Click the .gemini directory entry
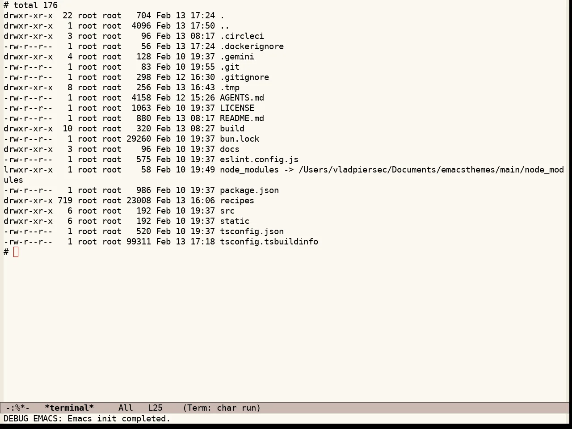The image size is (572, 429). pos(237,57)
